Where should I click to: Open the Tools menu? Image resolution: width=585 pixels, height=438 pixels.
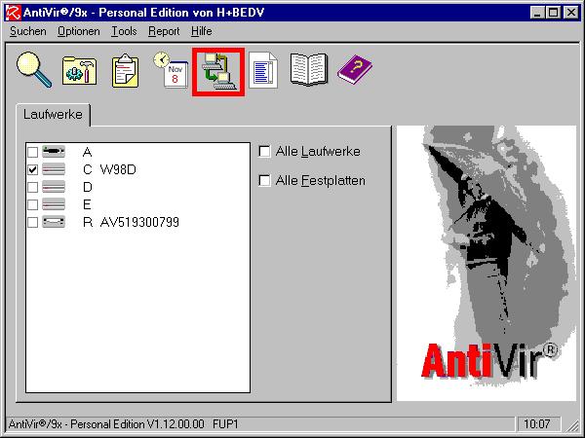pos(124,31)
